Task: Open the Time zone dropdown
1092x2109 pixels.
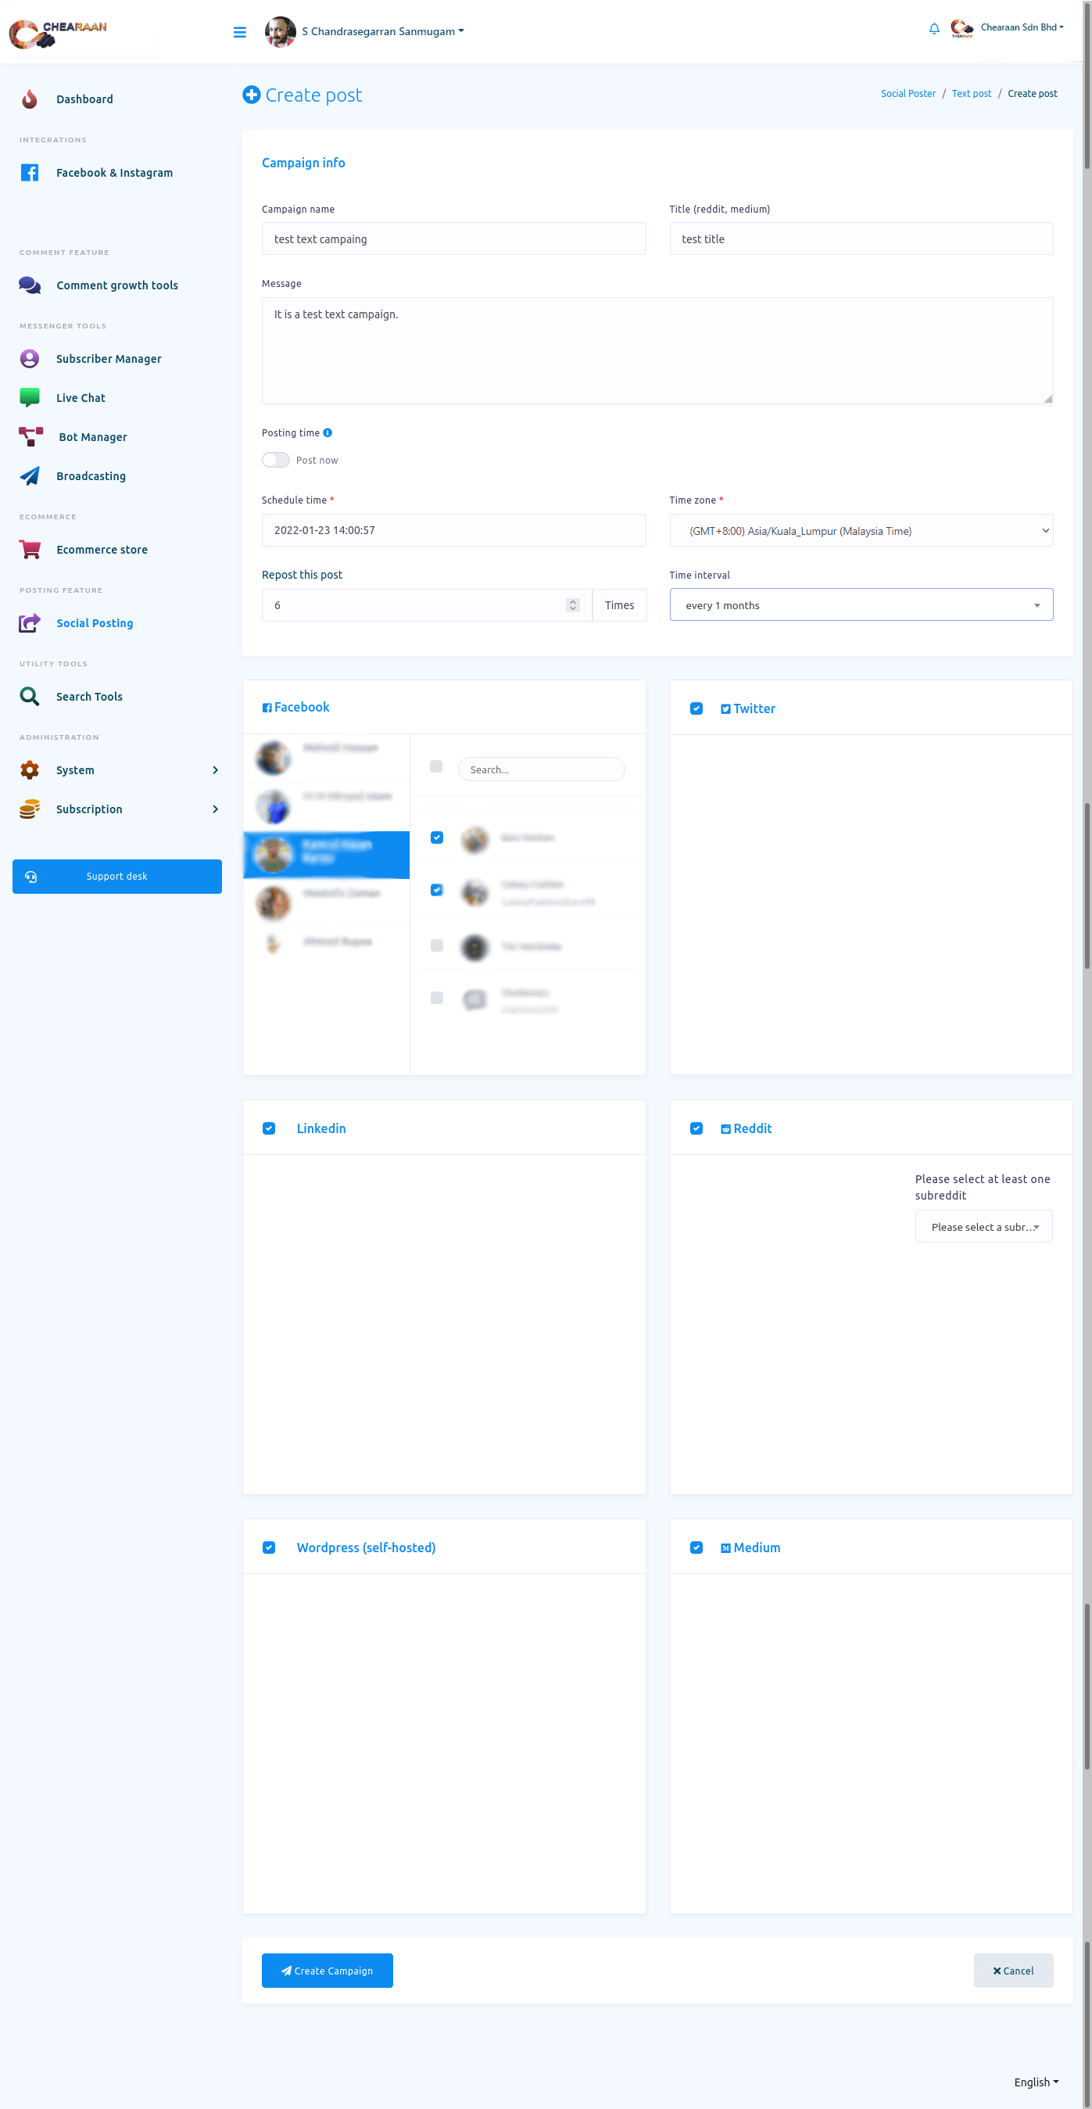Action: pos(861,530)
